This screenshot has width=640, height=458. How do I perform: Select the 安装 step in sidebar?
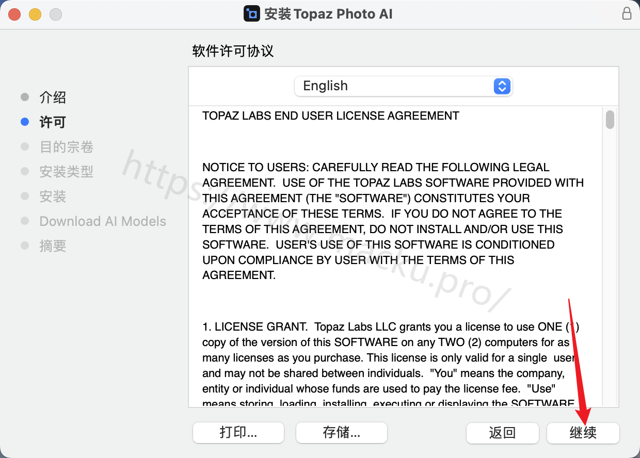(x=53, y=197)
